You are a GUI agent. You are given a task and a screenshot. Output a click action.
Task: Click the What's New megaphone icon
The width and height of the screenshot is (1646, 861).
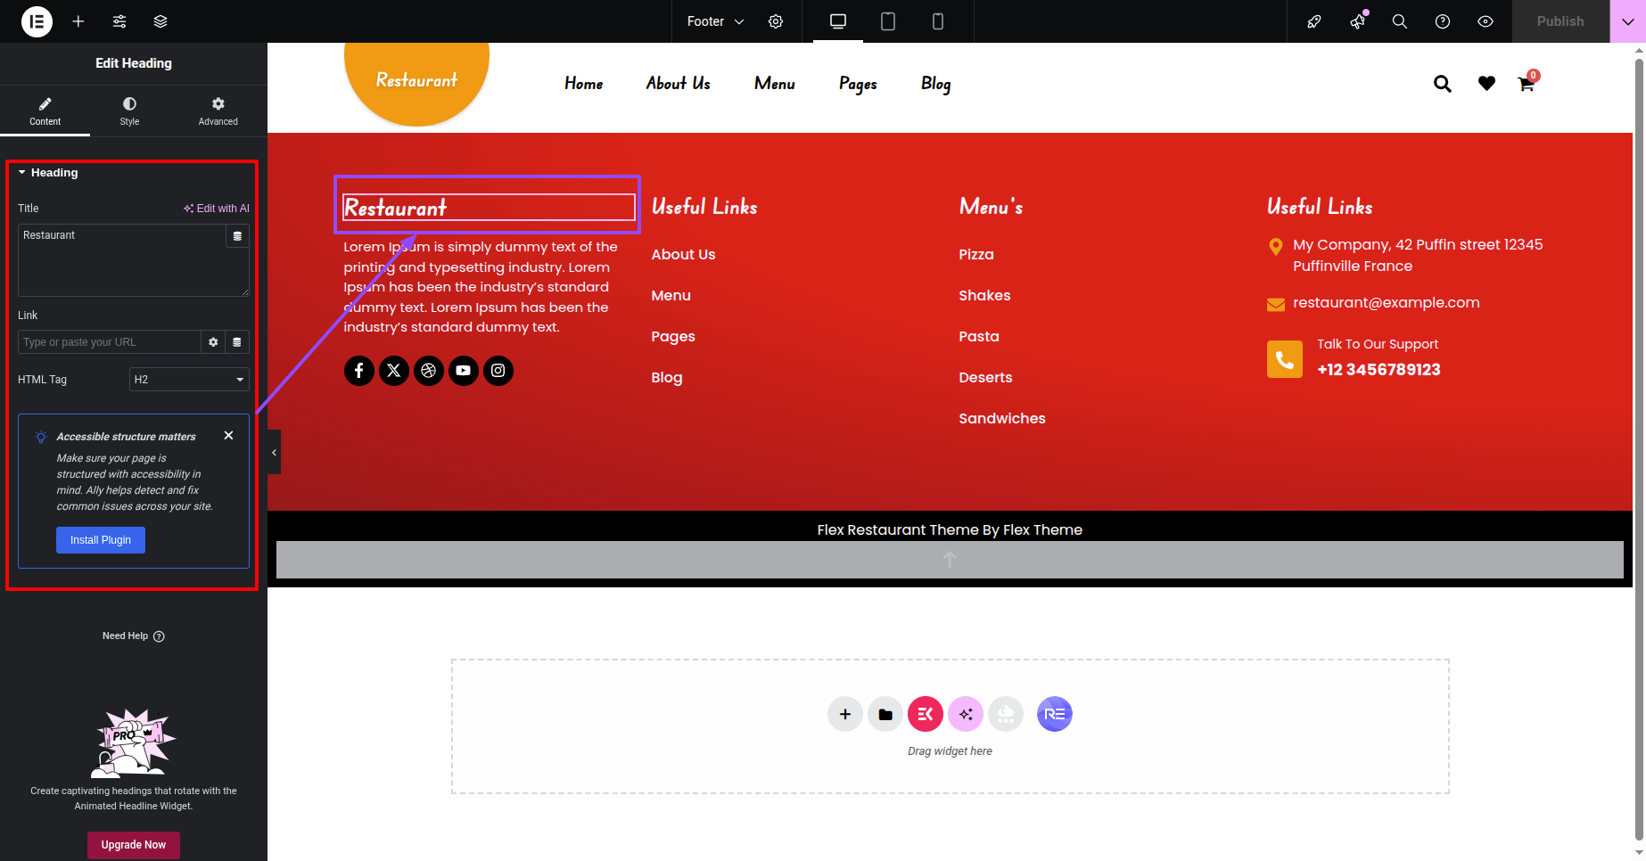click(1357, 21)
